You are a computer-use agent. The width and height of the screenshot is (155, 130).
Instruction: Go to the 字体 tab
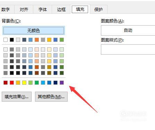(43, 9)
